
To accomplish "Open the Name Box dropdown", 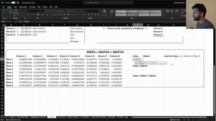I will pos(11,22).
